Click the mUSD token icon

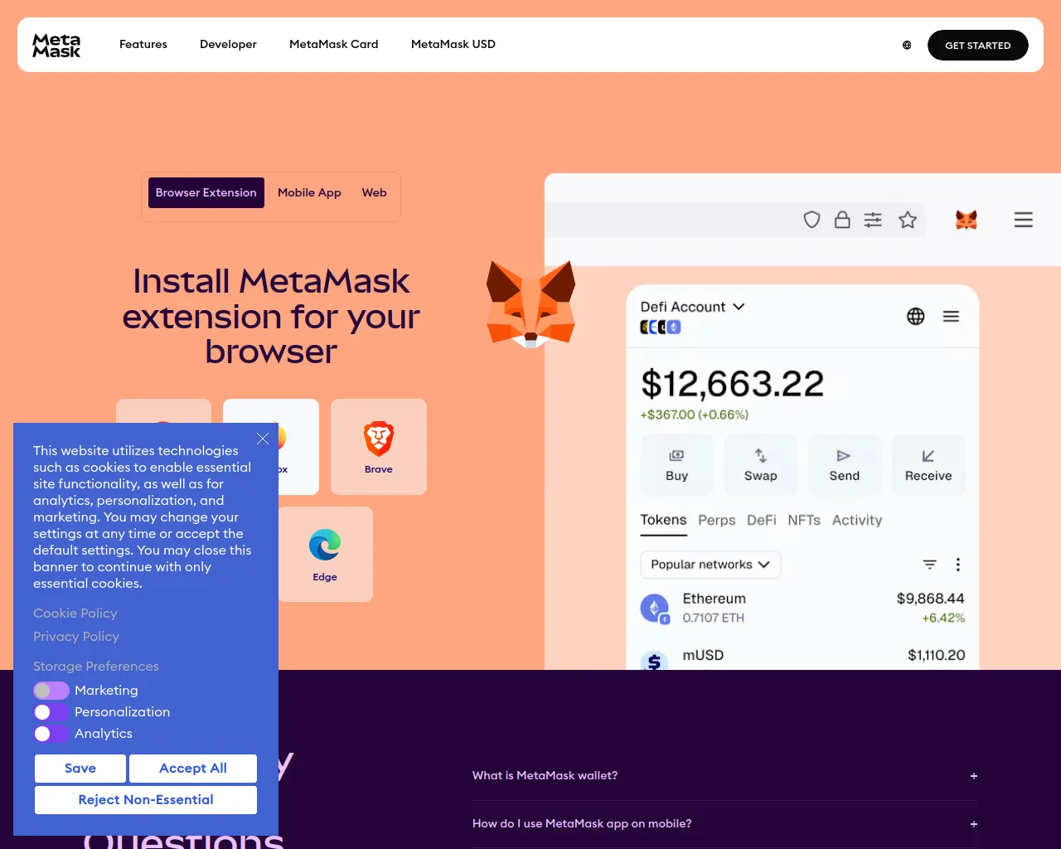pos(655,660)
